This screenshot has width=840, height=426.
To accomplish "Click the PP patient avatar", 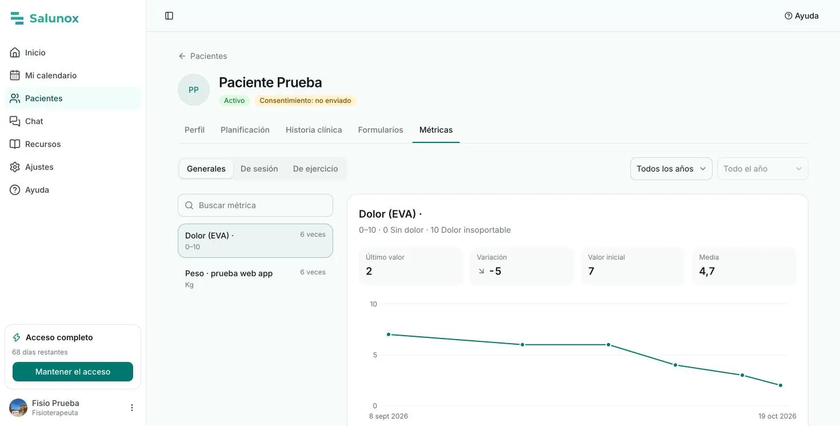I will (x=194, y=90).
